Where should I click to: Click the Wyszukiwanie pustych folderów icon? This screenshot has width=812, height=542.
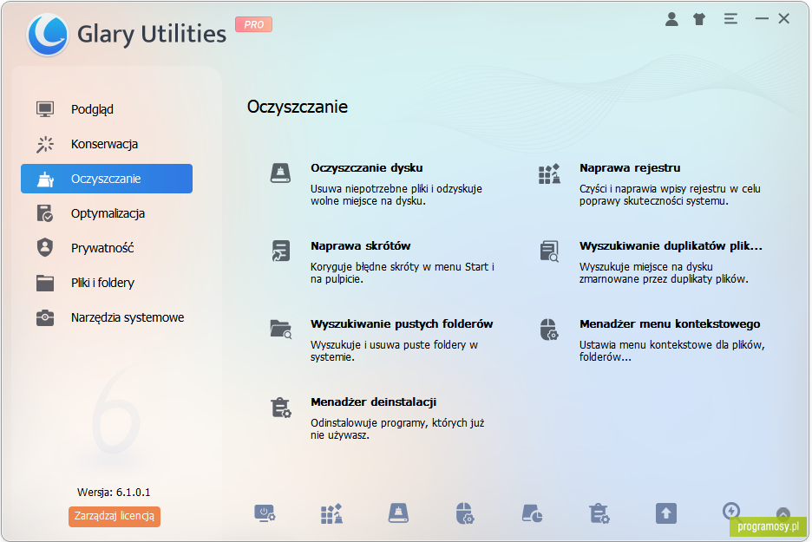tap(281, 330)
